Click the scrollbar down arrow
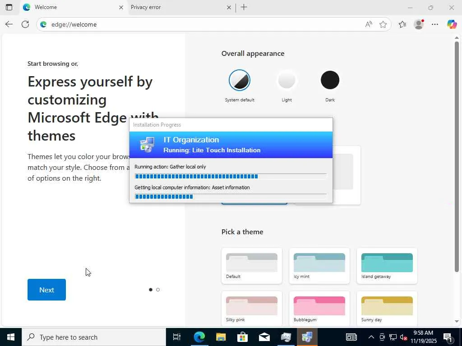This screenshot has height=346, width=462. [x=457, y=322]
